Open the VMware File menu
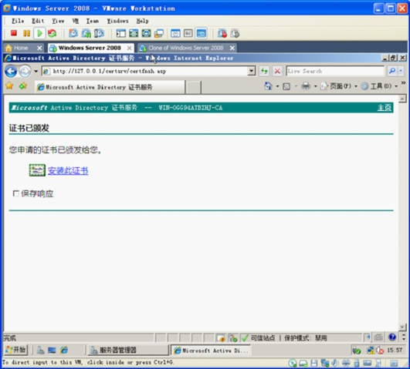Image resolution: width=410 pixels, height=369 pixels. tap(18, 21)
